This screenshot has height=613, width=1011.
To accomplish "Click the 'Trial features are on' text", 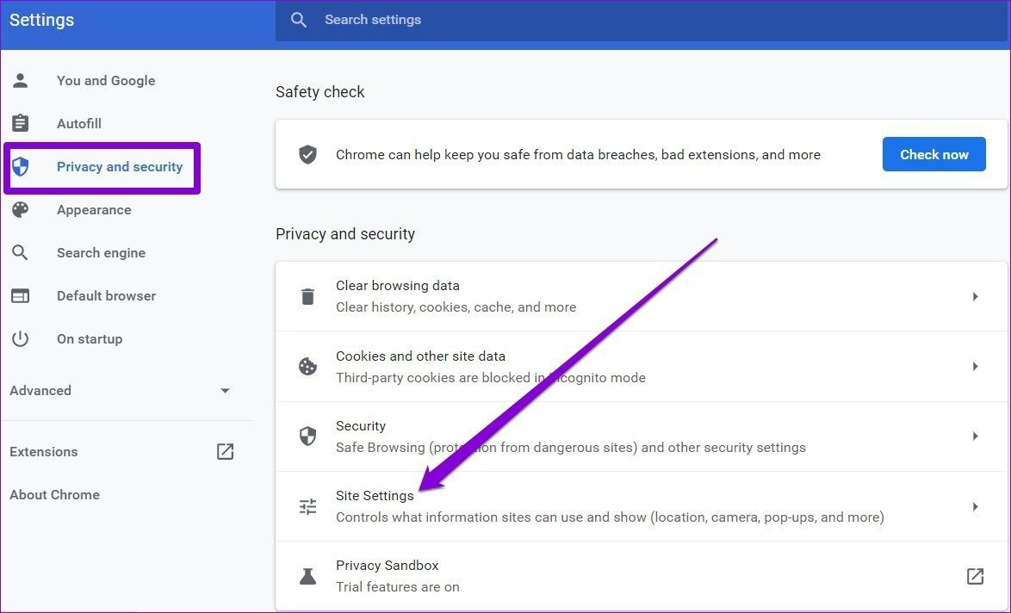I will tap(397, 587).
